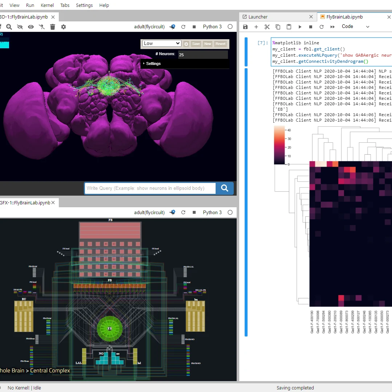This screenshot has width=392, height=392.
Task: Click the notebook code cell [7] editor
Action: point(332,52)
